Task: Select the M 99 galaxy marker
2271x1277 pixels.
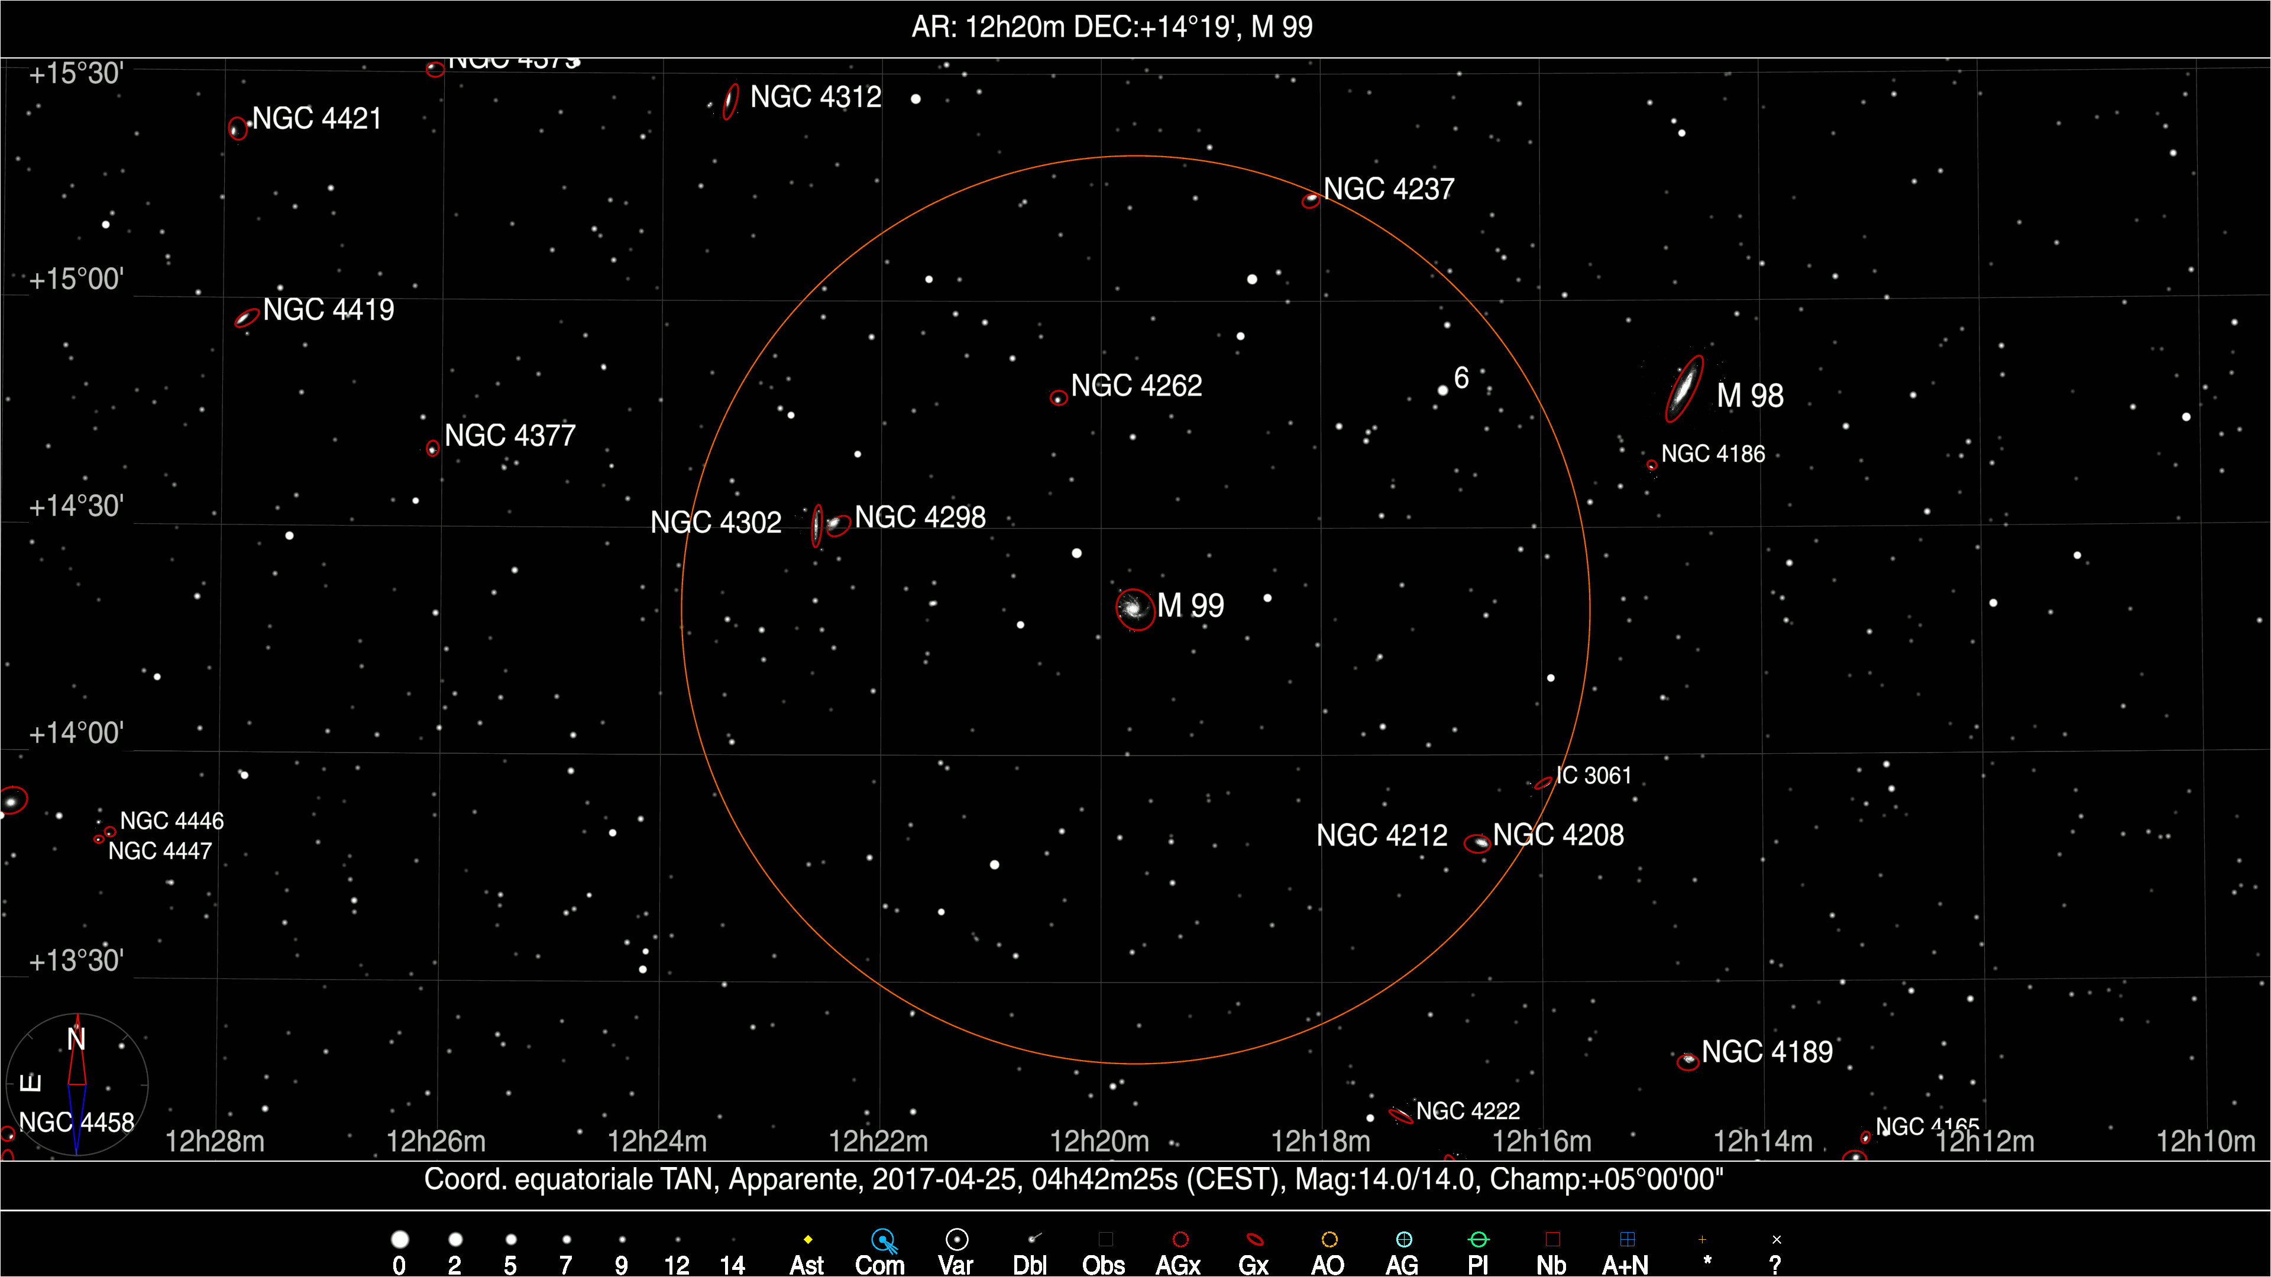Action: click(1135, 609)
